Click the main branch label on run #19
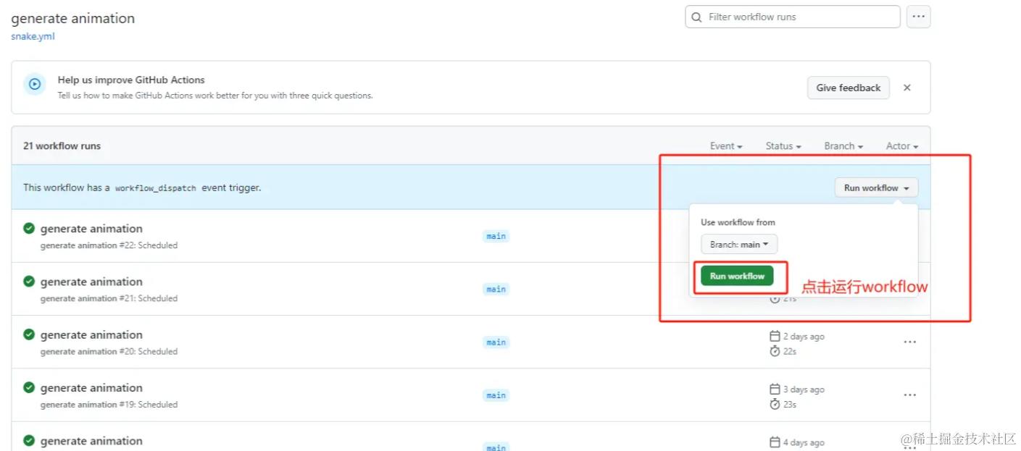 click(496, 395)
